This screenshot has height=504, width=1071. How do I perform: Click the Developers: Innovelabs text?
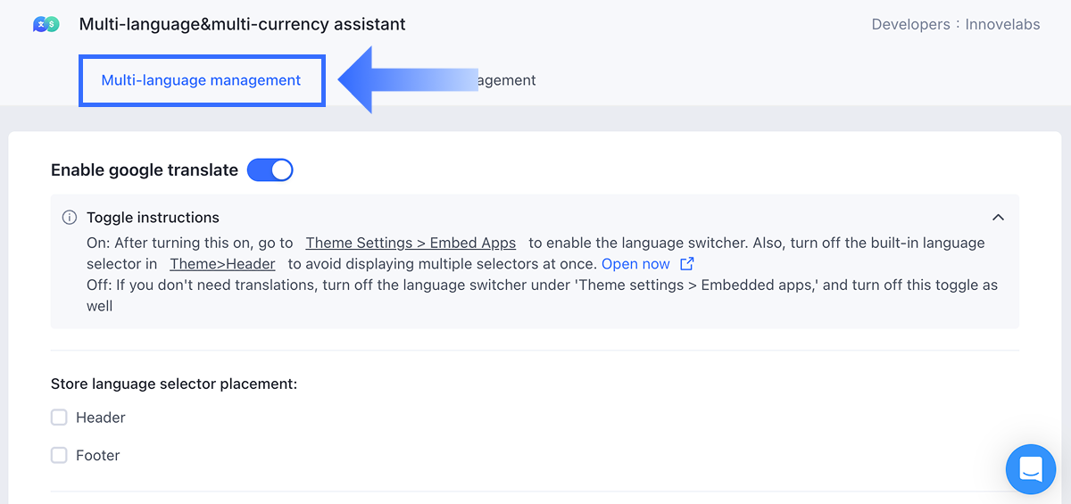tap(955, 25)
